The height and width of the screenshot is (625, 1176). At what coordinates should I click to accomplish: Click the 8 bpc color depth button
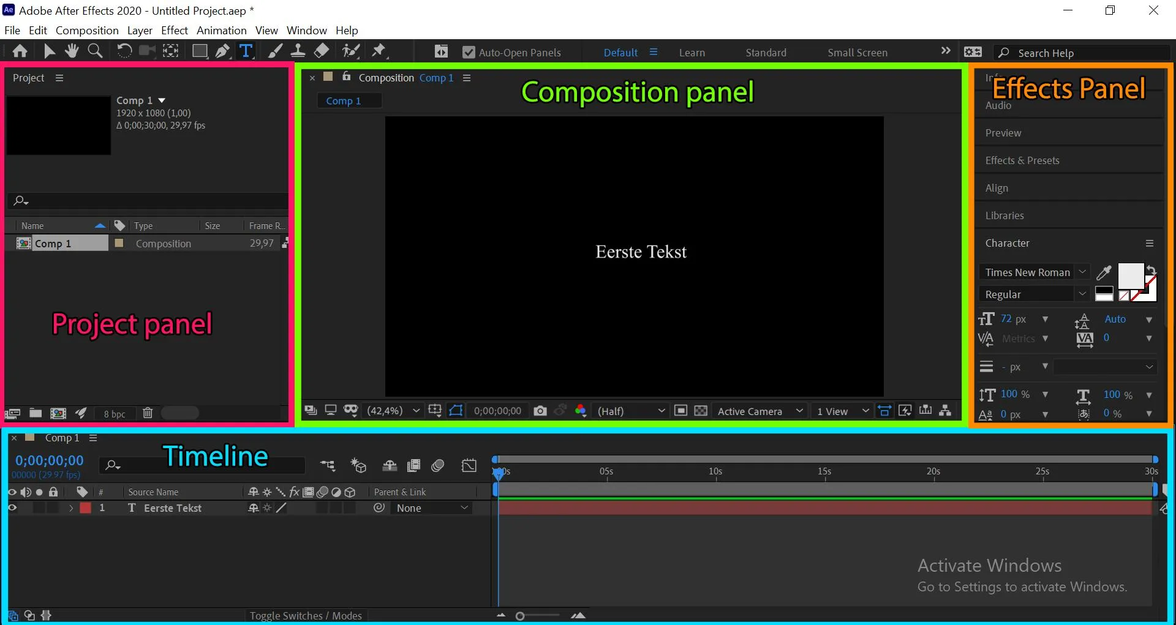pyautogui.click(x=115, y=414)
